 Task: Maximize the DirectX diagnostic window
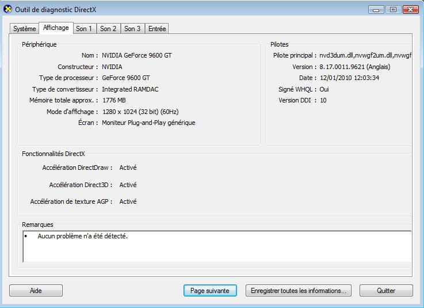[393, 9]
